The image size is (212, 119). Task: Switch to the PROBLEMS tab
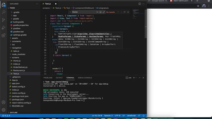coord(48,78)
